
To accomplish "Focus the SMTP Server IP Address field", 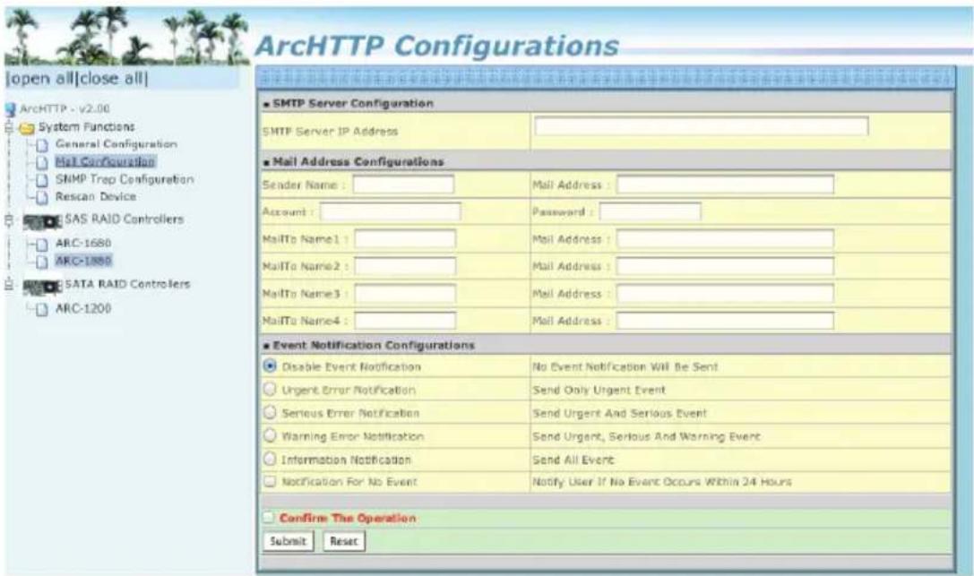I will click(702, 126).
